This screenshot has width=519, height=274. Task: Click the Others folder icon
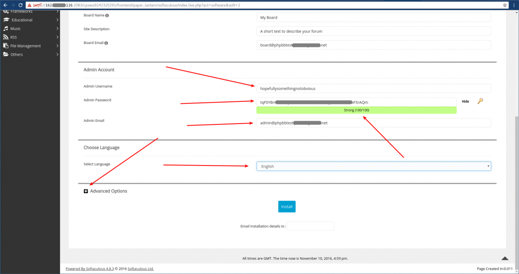(x=6, y=54)
